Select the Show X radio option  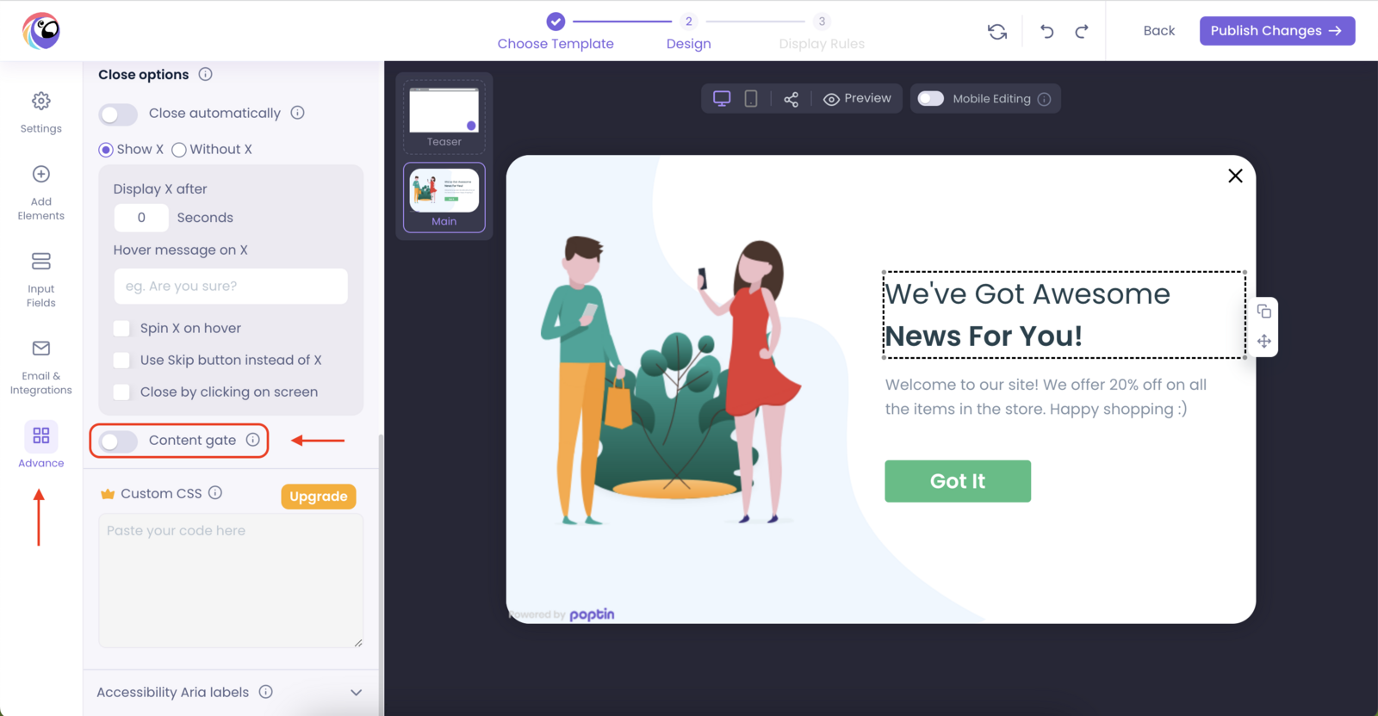106,150
